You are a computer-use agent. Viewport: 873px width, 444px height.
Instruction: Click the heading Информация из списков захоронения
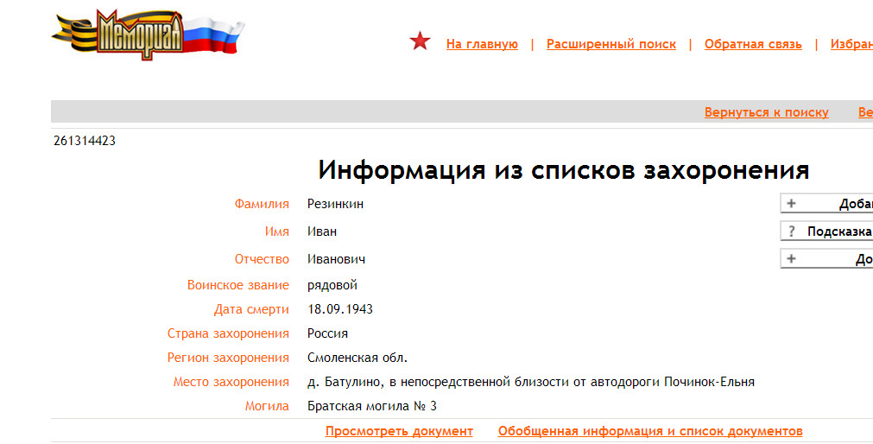[x=563, y=170]
